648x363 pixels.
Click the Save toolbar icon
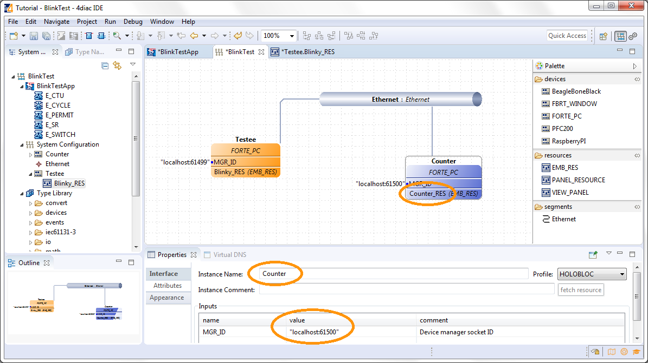tap(34, 36)
